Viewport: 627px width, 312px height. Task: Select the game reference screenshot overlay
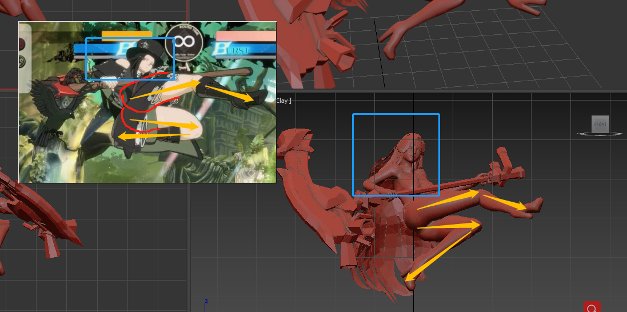[x=147, y=102]
